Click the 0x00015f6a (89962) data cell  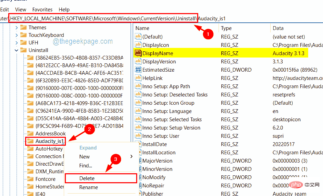295,70
